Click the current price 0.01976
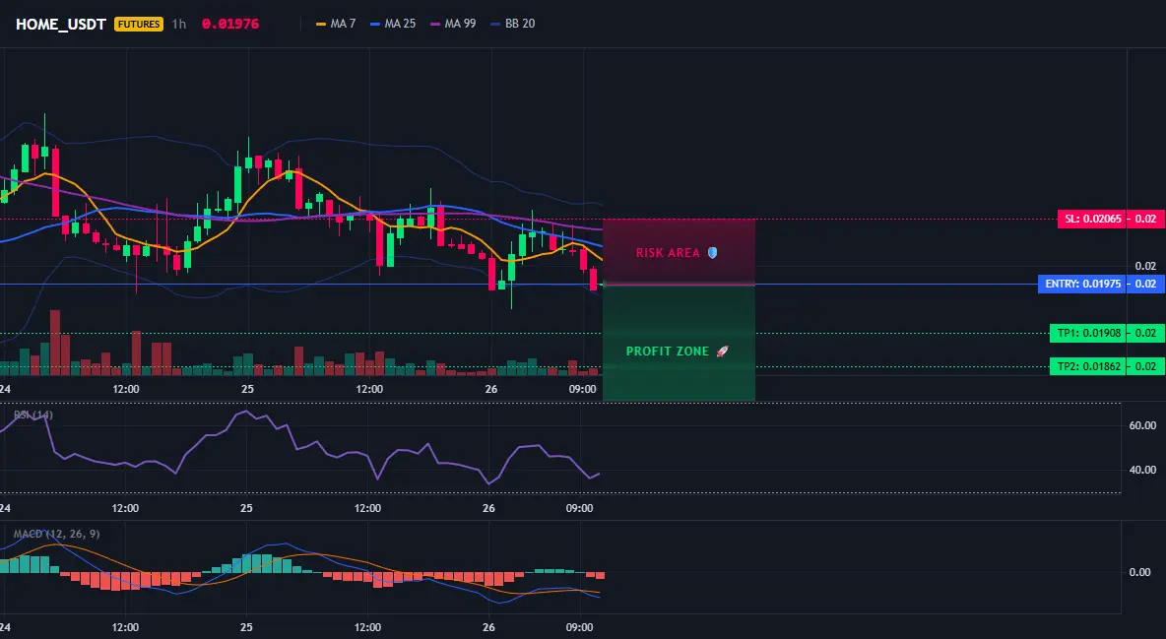Viewport: 1166px width, 639px height. tap(230, 24)
